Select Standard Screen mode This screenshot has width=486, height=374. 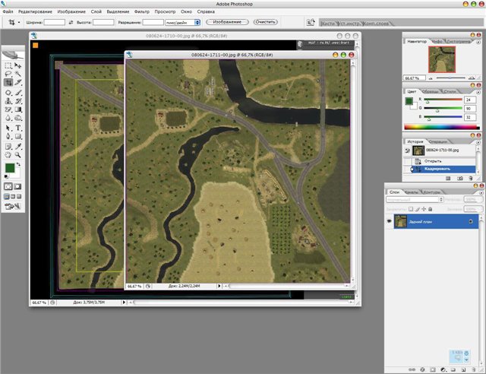tap(7, 196)
